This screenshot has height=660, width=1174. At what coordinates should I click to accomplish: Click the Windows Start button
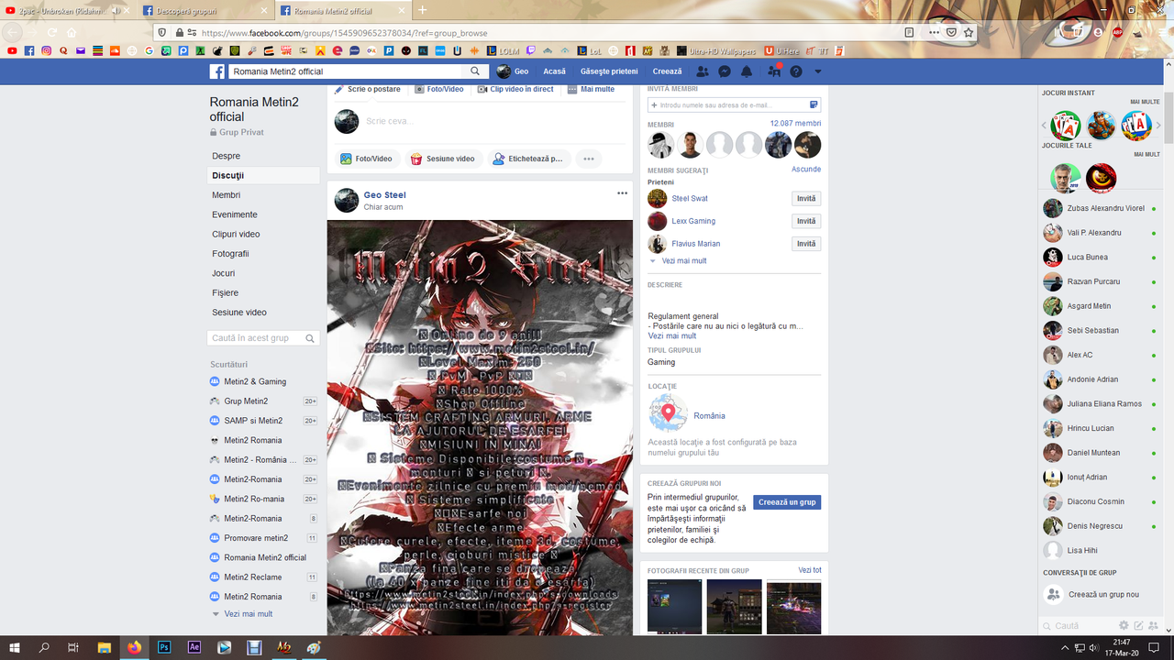(x=14, y=647)
